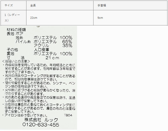The image size is (168, 131).
Task: Select the 22cm length value
Action: [x=34, y=18]
